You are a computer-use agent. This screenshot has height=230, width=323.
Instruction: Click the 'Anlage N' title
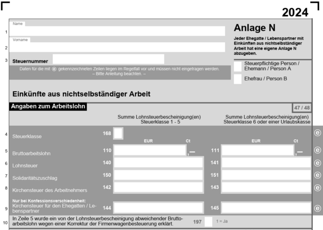click(255, 28)
